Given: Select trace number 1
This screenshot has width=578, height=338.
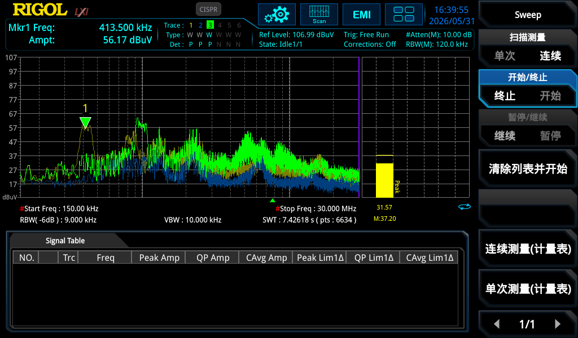Looking at the screenshot, I should point(191,25).
